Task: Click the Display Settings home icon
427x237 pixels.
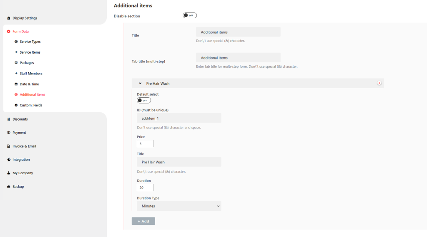Action: point(9,18)
